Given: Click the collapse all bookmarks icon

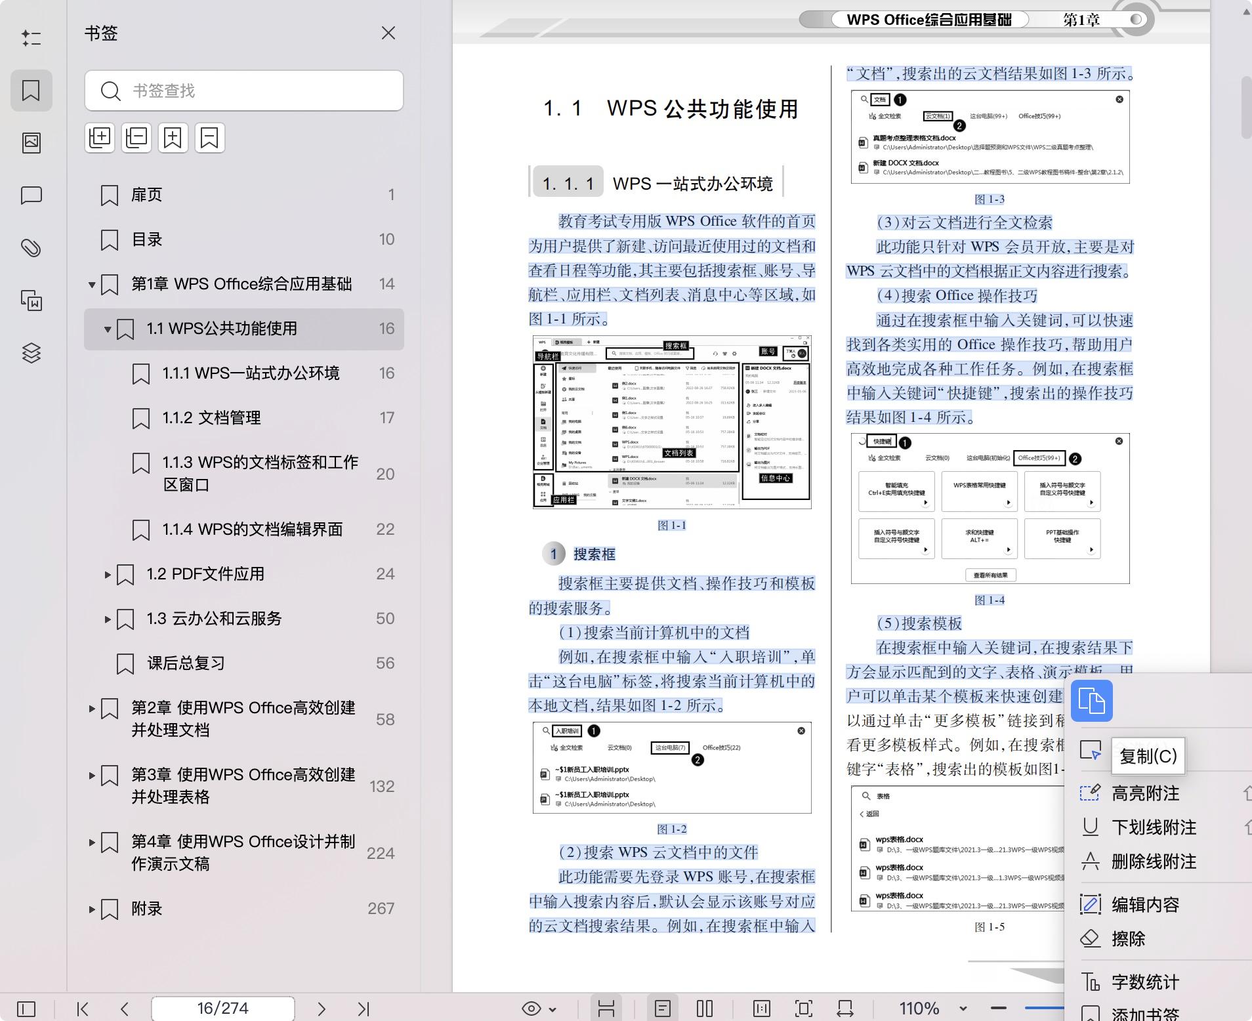Looking at the screenshot, I should coord(136,138).
